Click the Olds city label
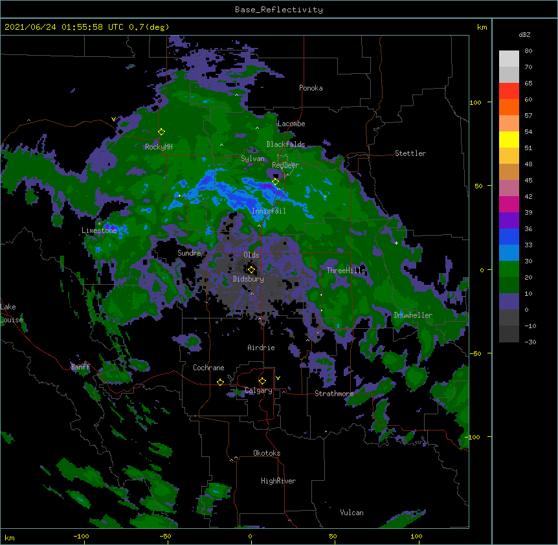The height and width of the screenshot is (545, 558). [x=251, y=255]
